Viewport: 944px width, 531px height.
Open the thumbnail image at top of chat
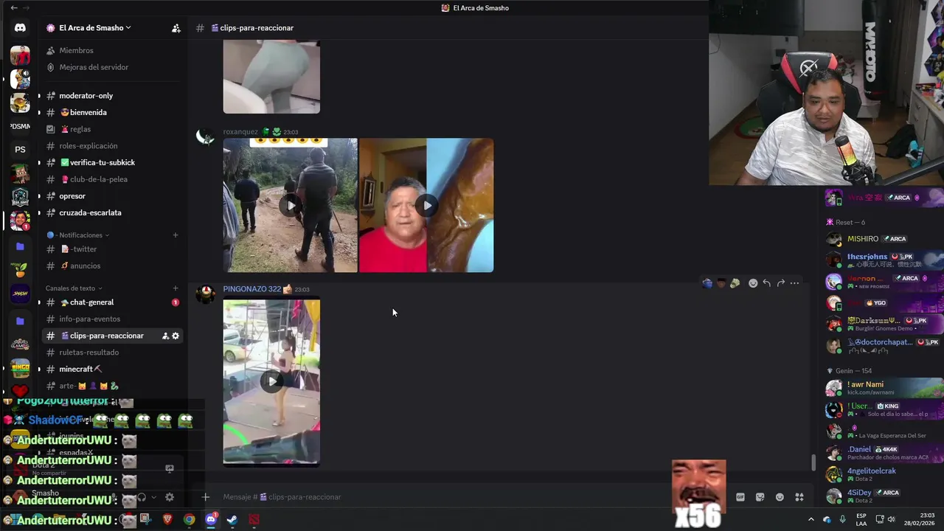point(271,77)
